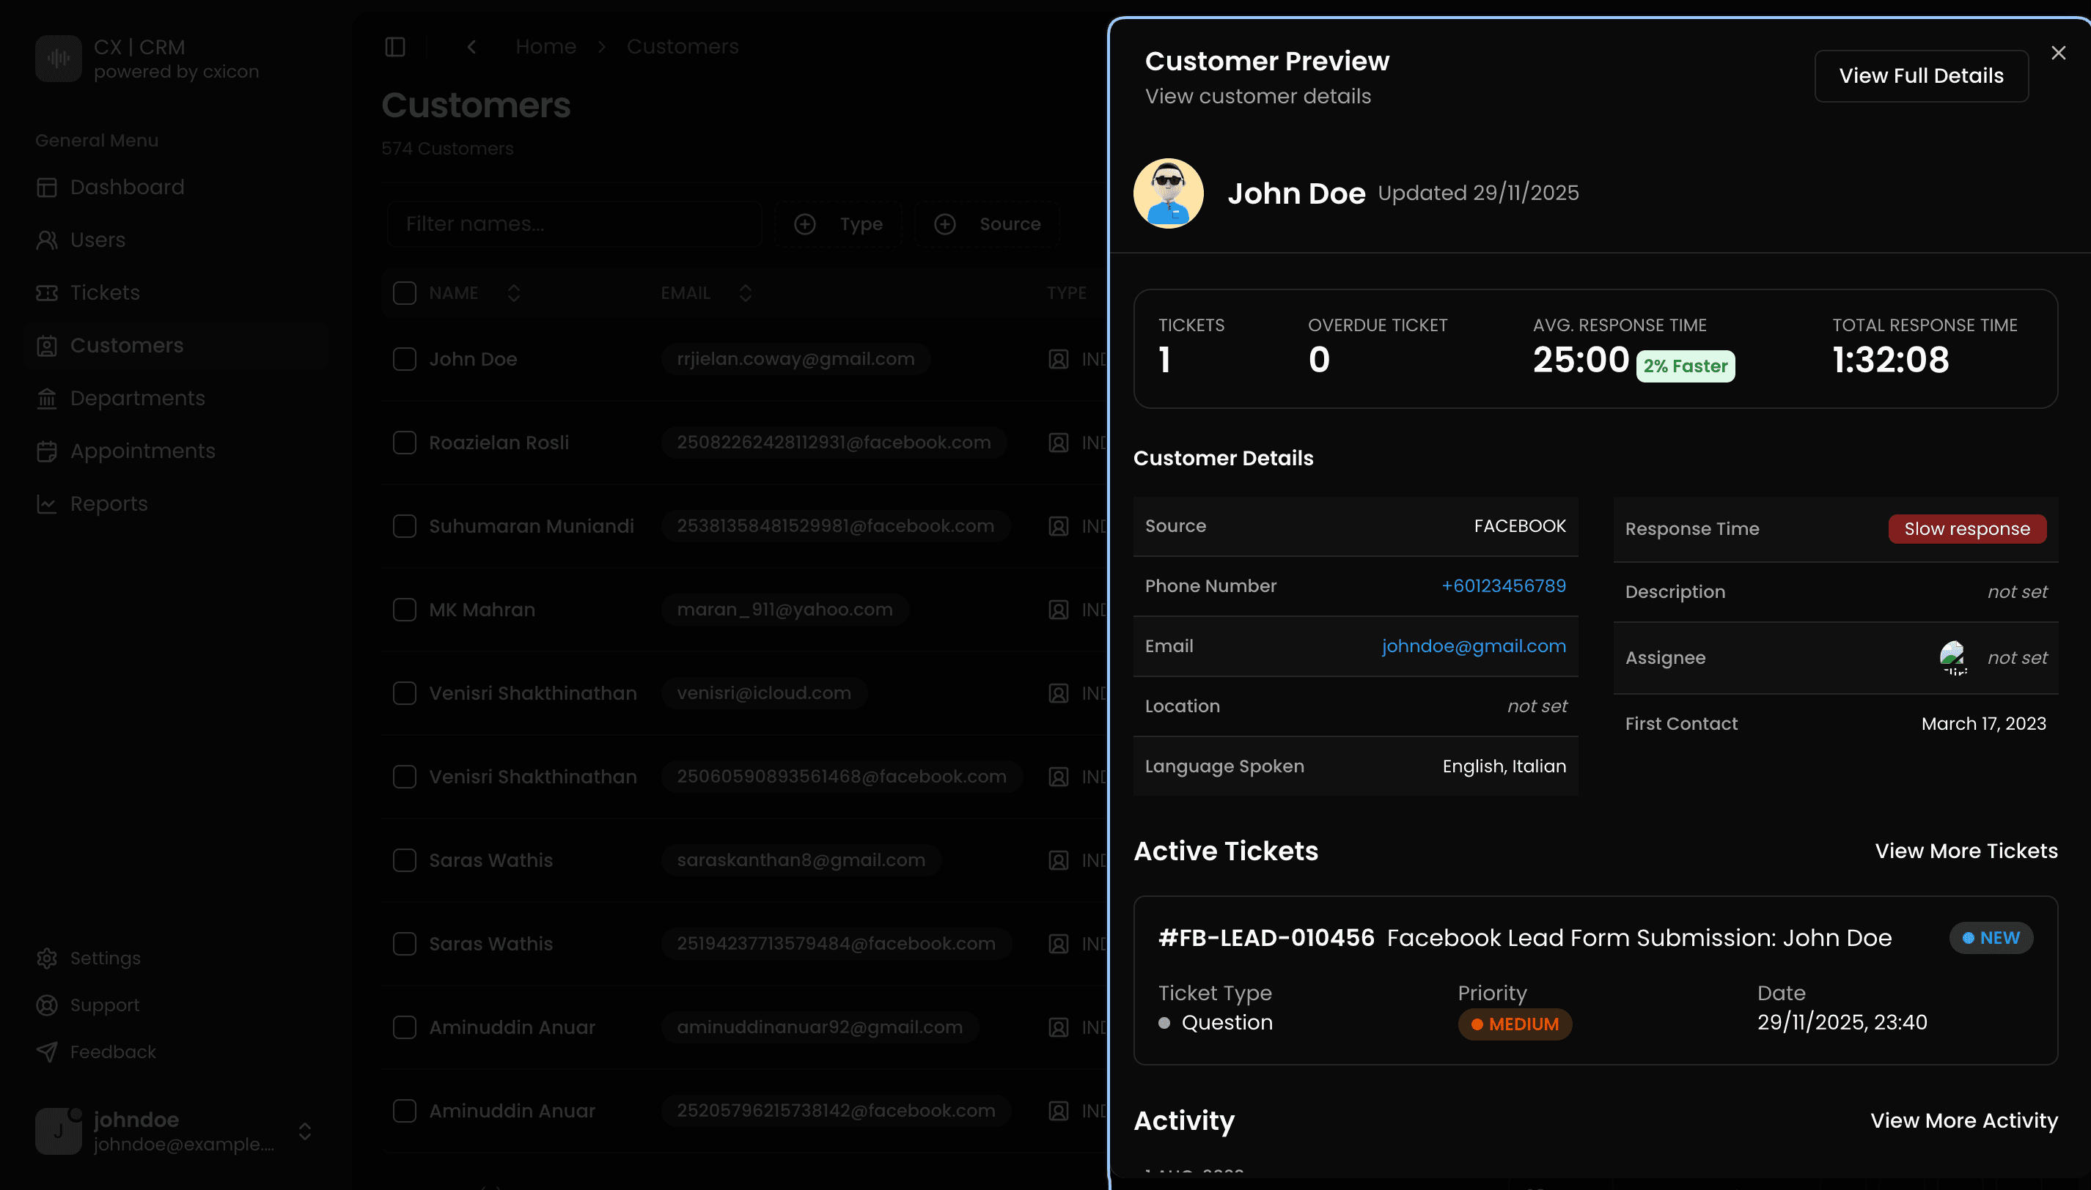
Task: Click the Customers contact icon
Action: coord(47,346)
